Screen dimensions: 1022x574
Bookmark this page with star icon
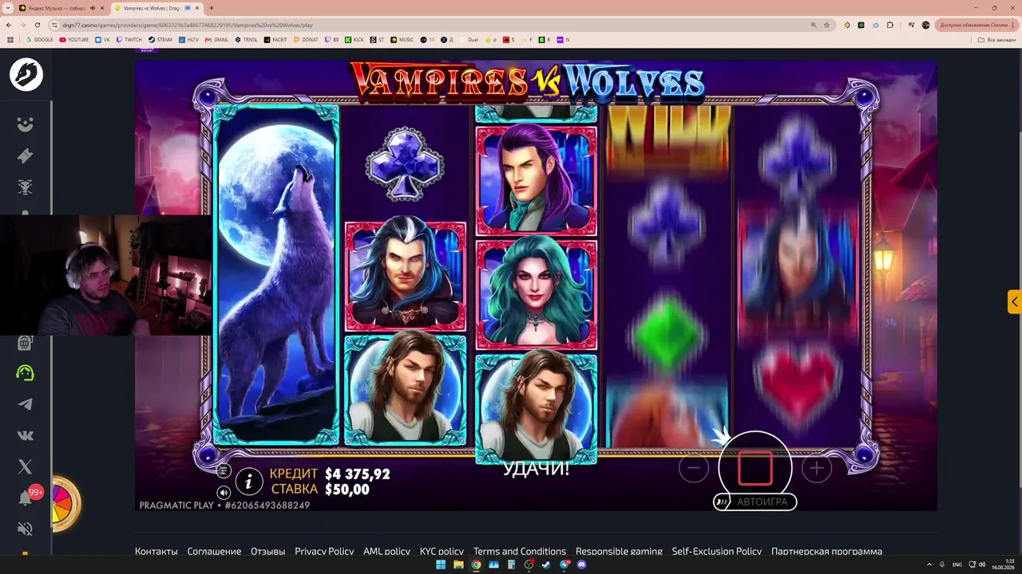[x=825, y=25]
